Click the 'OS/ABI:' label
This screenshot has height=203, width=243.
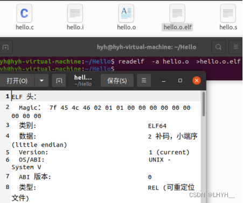[x=32, y=160]
